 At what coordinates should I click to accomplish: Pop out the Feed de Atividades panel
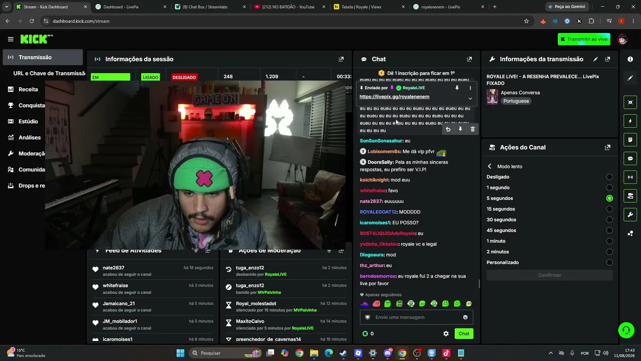coord(208,251)
